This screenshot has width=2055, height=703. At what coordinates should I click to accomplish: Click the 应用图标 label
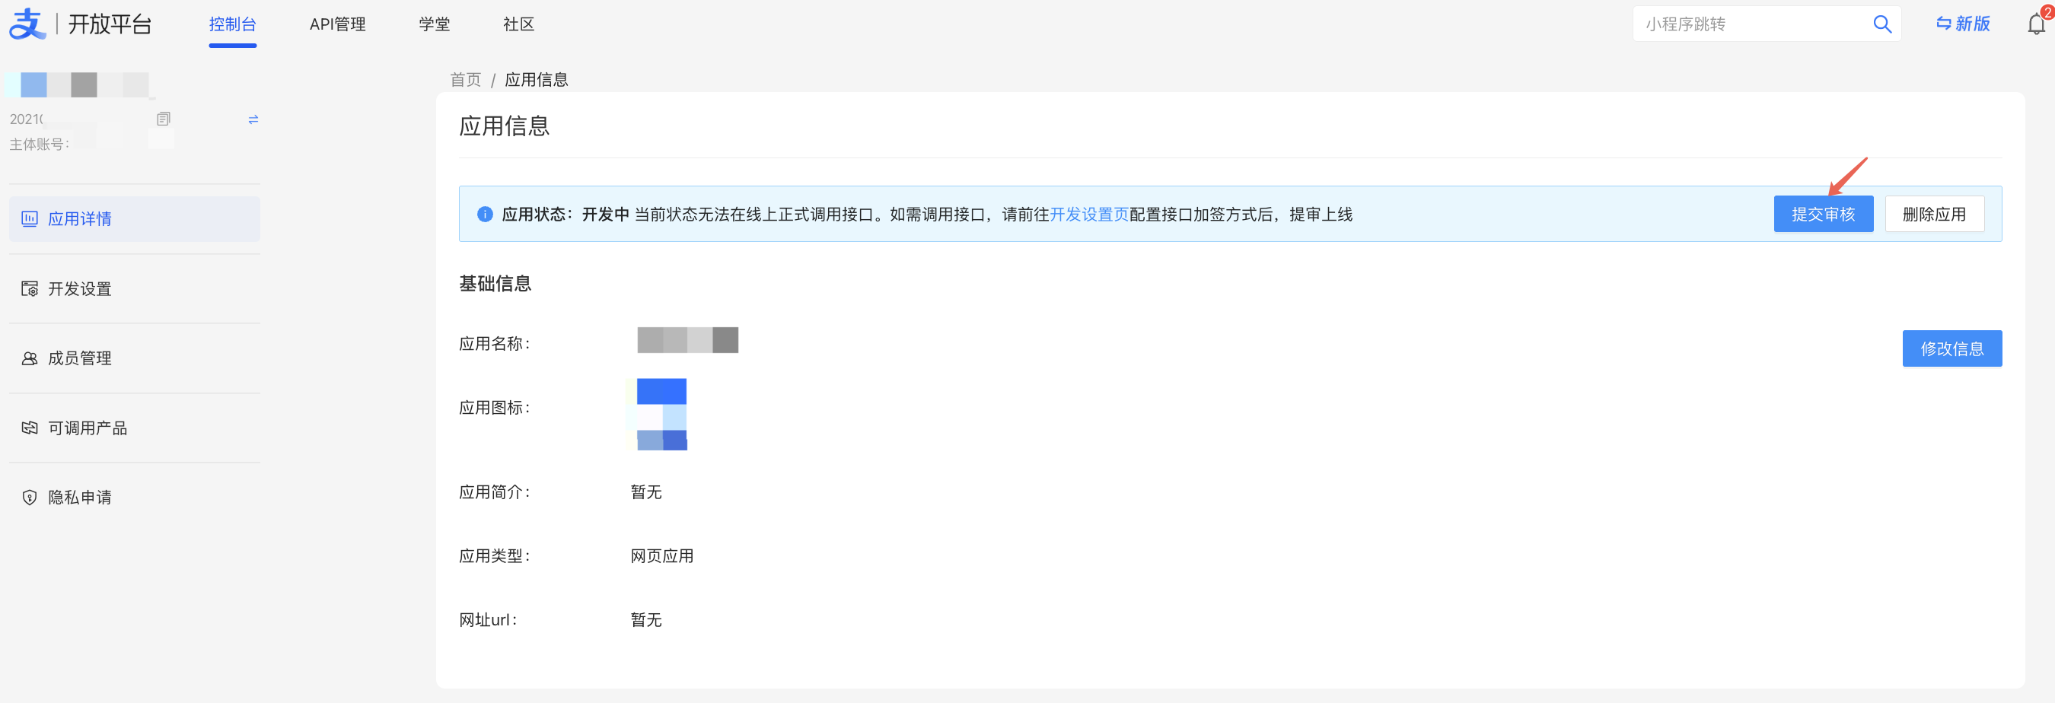[x=494, y=407]
